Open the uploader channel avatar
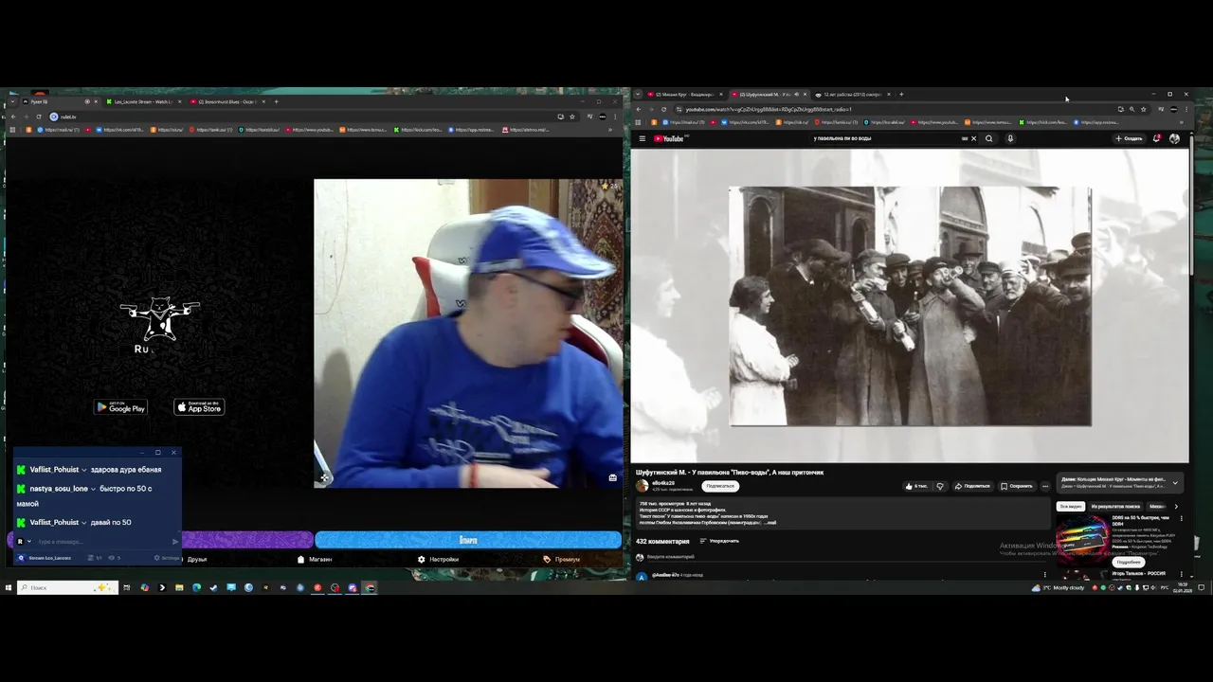The width and height of the screenshot is (1213, 682). coord(642,485)
